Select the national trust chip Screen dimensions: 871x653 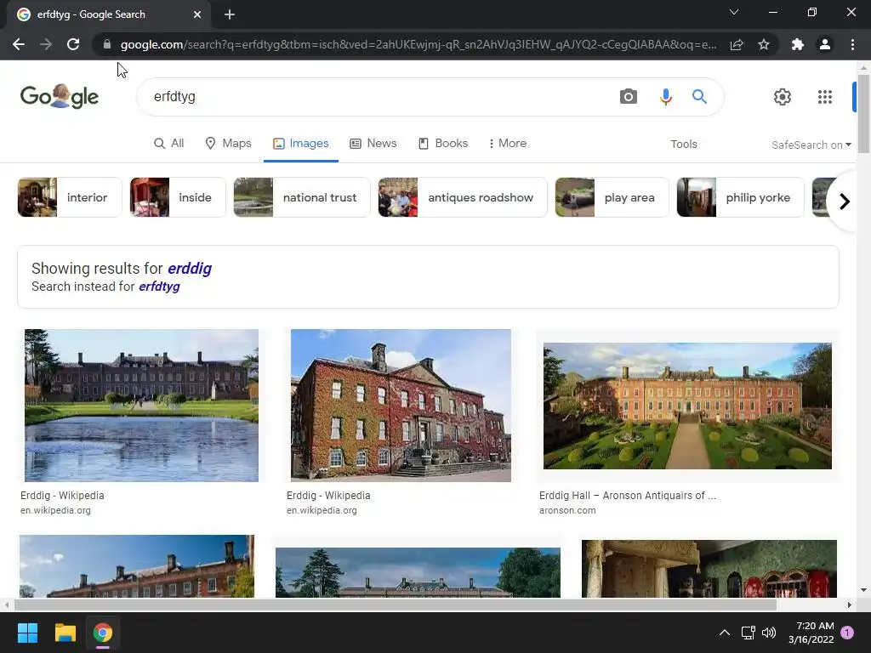[x=302, y=197]
